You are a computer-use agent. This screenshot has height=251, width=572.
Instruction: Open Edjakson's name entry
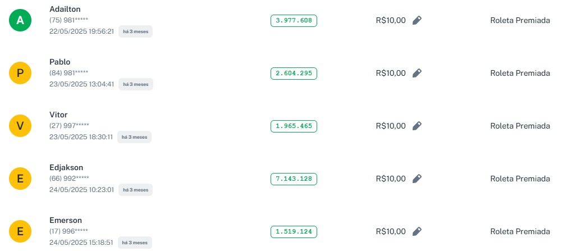pyautogui.click(x=66, y=168)
